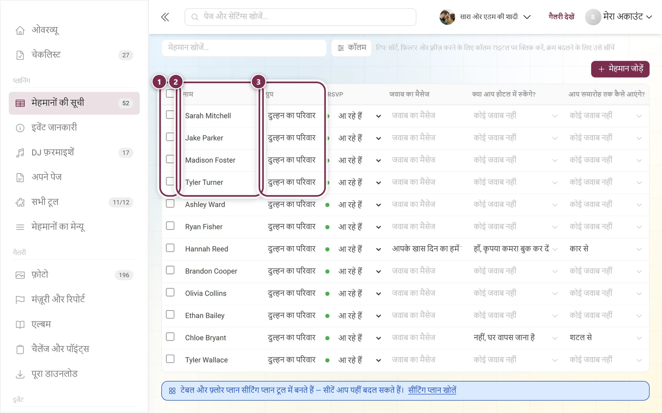The height and width of the screenshot is (413, 662).
Task: Open the चेकलिस्ट sidebar section
Action: click(x=74, y=55)
